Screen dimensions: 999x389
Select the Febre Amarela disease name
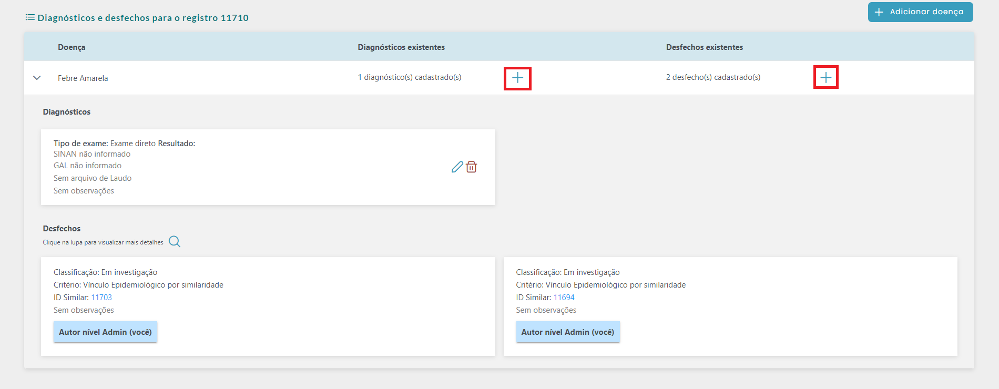pyautogui.click(x=83, y=78)
